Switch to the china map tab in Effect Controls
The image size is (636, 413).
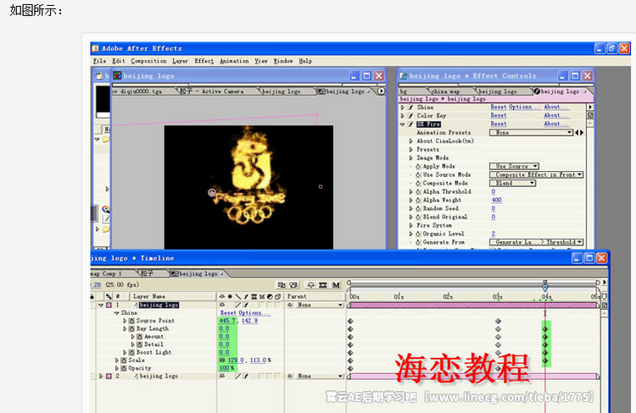[445, 91]
